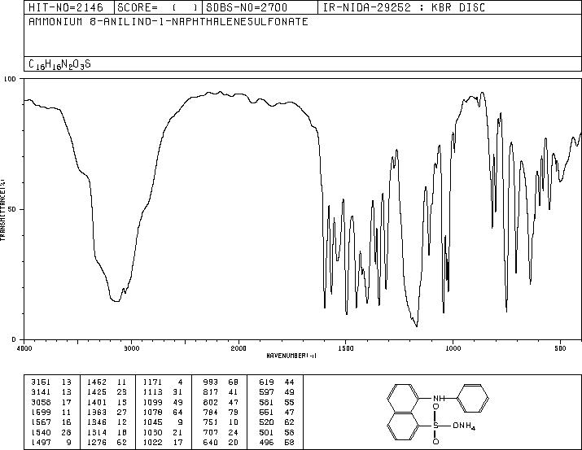This screenshot has width=582, height=450.
Task: Click peak value 1540 in the table
Action: point(41,432)
